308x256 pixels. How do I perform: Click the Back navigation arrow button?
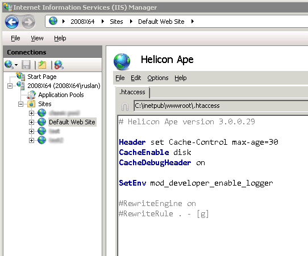[12, 22]
